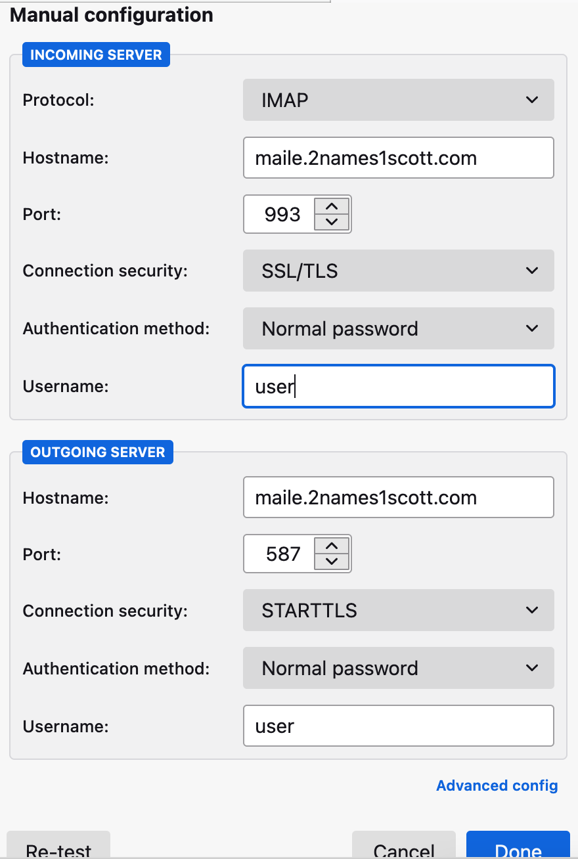The height and width of the screenshot is (859, 578).
Task: Open the Advanced config link
Action: [x=497, y=785]
